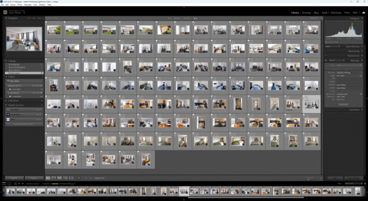Screen dimensions: 368x201
Task: Select the first photo thumbnail in grid
Action: [x=54, y=30]
